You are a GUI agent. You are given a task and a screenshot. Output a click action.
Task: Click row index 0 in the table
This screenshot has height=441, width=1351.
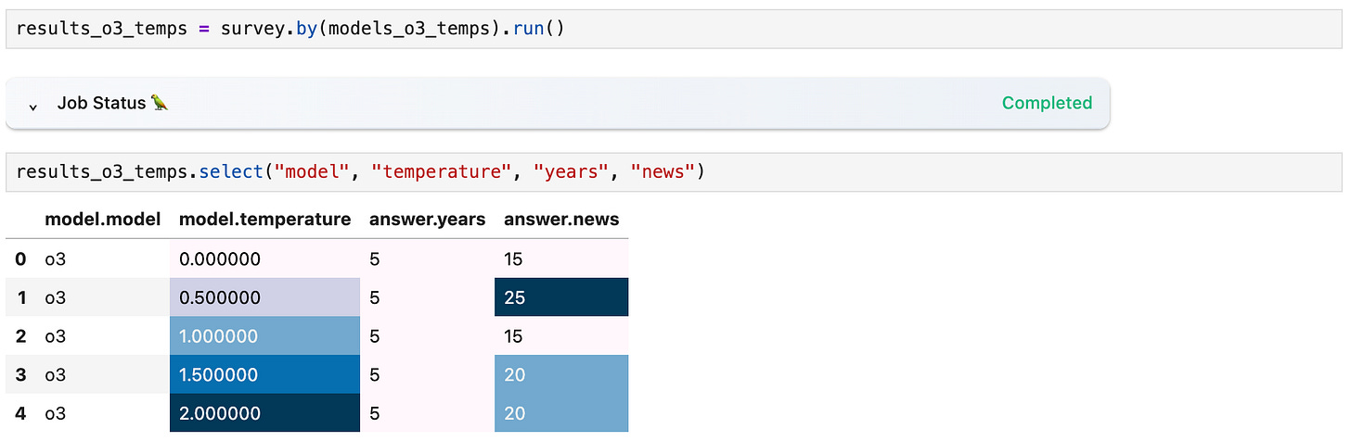pos(20,258)
